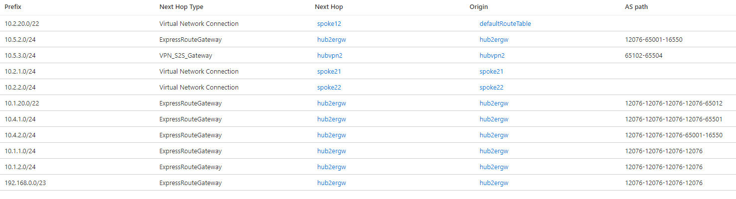Click hubvpn2 in the Origin column
Image resolution: width=736 pixels, height=199 pixels.
(x=492, y=55)
